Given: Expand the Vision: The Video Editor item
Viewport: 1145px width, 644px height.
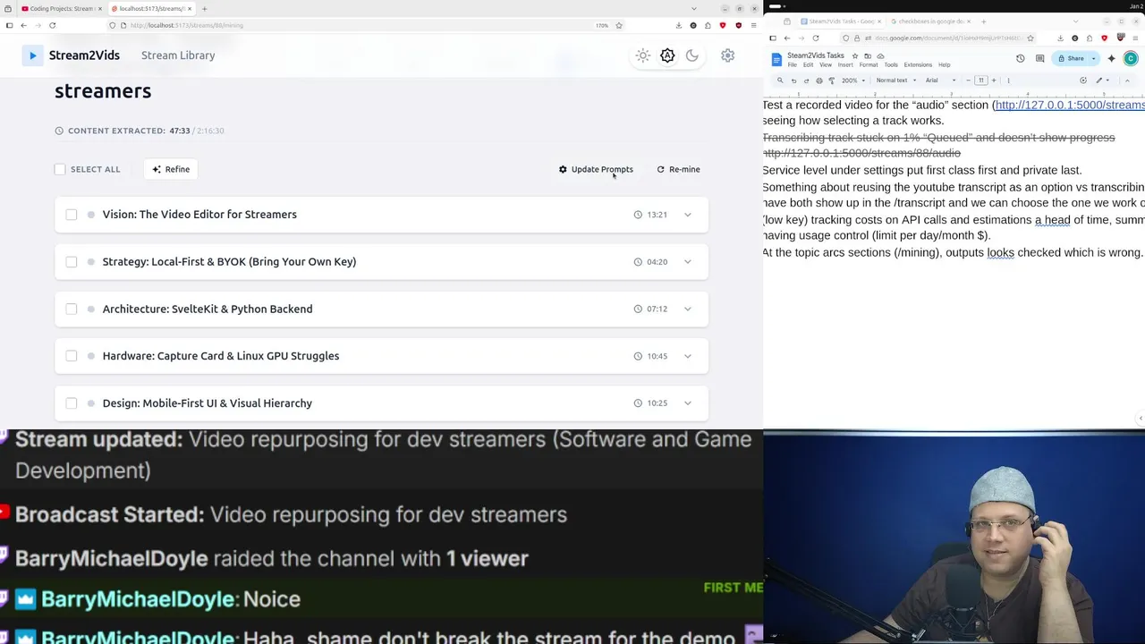Looking at the screenshot, I should (x=688, y=215).
